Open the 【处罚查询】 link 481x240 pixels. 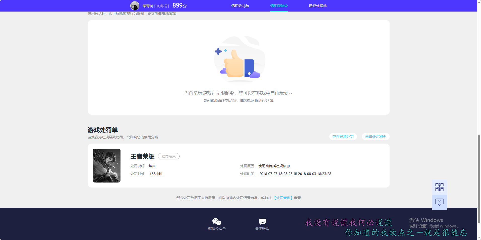(x=283, y=198)
